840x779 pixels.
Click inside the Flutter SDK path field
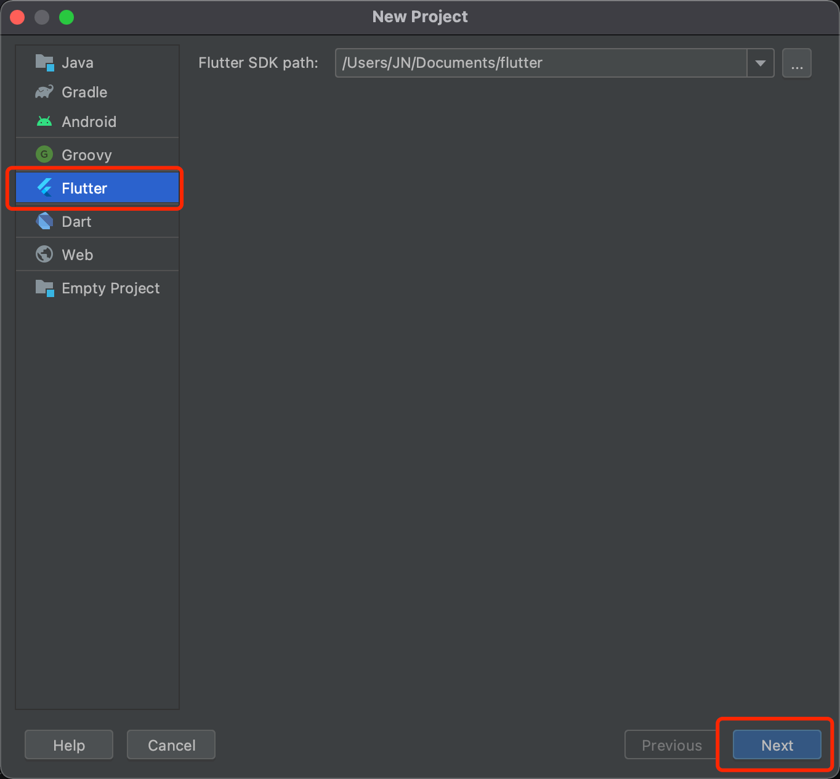[x=541, y=63]
